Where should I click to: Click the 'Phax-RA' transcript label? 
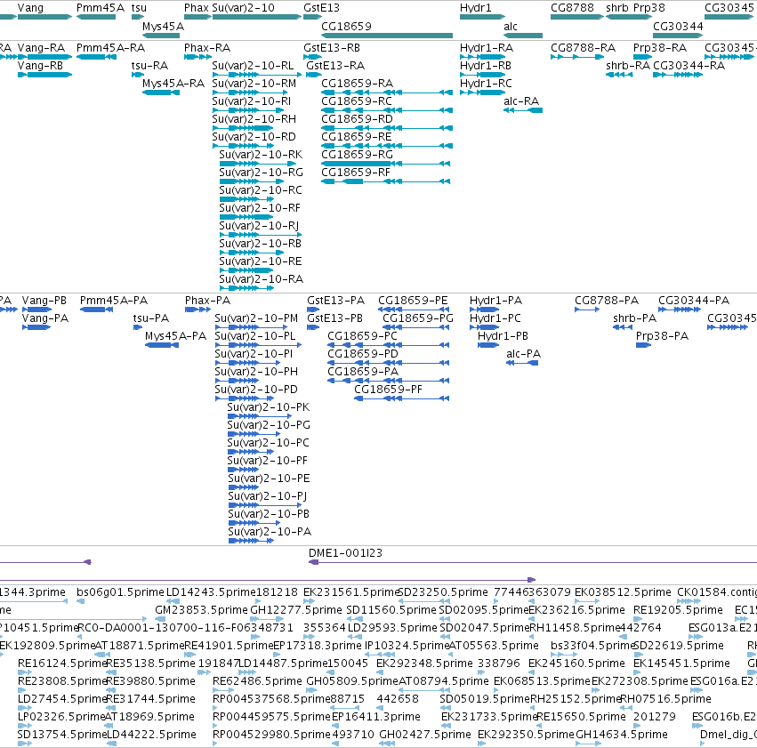(x=207, y=48)
